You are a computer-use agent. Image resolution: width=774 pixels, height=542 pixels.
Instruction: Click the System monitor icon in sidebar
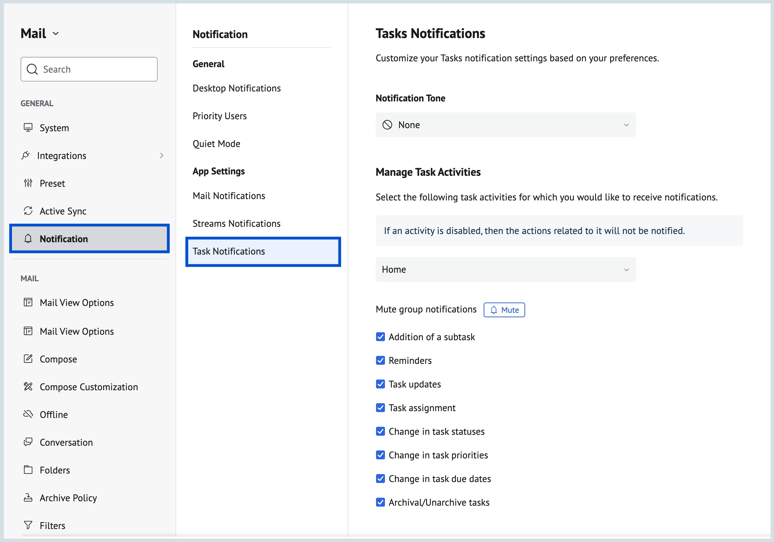tap(28, 128)
